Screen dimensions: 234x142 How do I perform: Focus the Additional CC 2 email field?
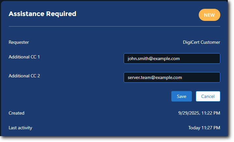(172, 78)
